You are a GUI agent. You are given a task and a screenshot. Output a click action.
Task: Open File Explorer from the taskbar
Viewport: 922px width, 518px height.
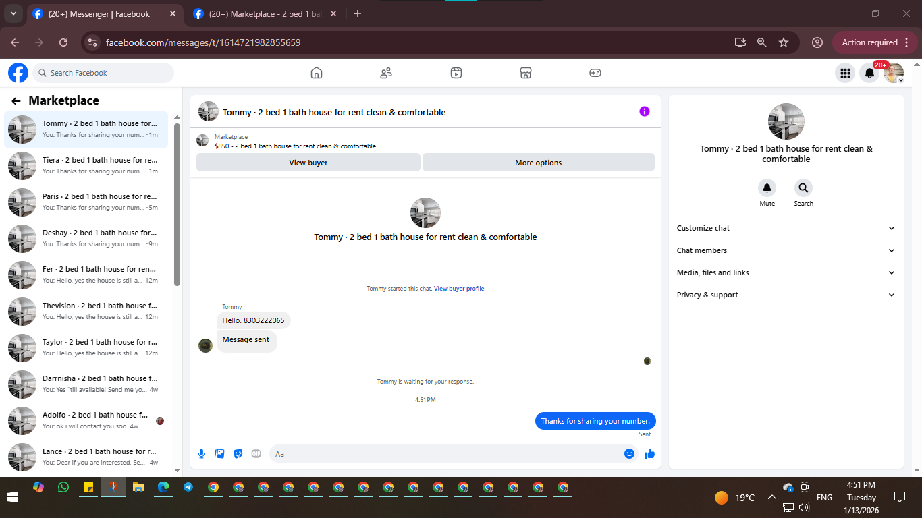click(138, 487)
